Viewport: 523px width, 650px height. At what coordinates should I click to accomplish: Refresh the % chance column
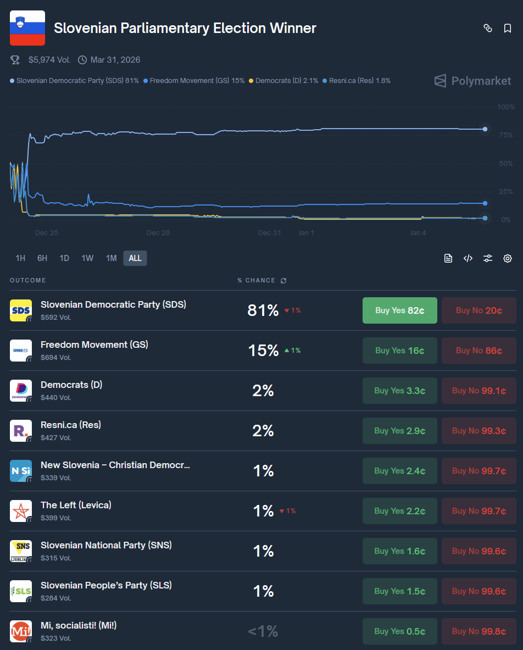(x=283, y=281)
